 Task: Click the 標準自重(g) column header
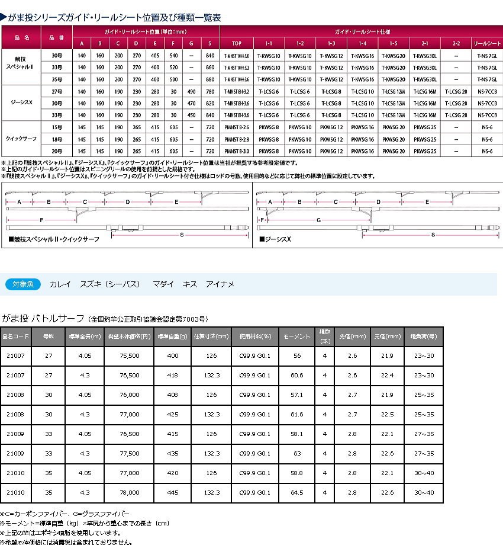tap(173, 336)
